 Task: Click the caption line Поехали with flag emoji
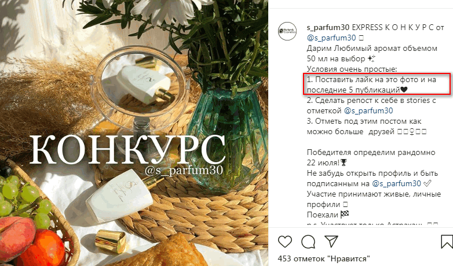pyautogui.click(x=328, y=215)
